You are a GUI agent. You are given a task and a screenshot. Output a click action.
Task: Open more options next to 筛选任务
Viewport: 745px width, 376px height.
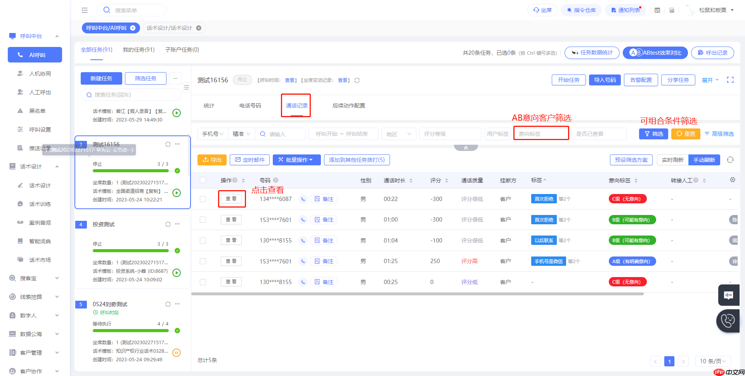[175, 78]
